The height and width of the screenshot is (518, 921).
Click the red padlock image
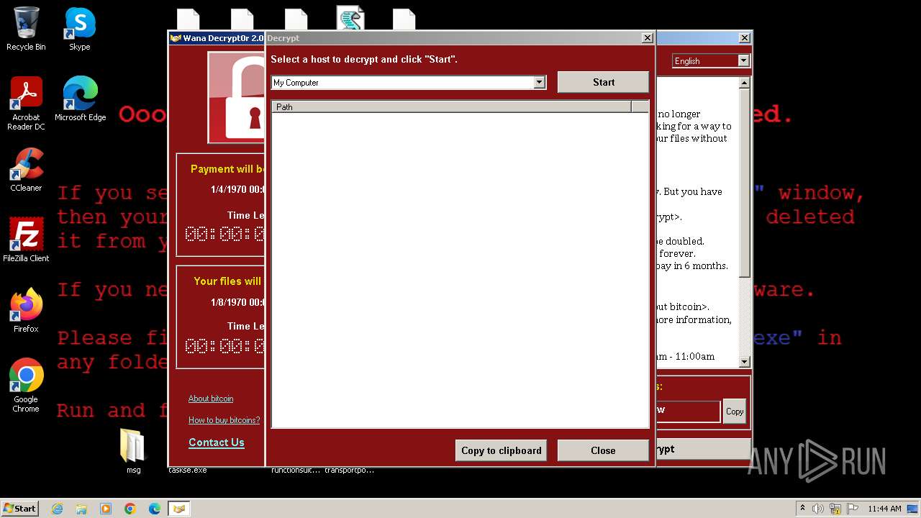(x=237, y=98)
